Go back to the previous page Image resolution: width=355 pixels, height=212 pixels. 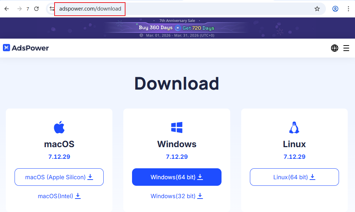(x=6, y=9)
